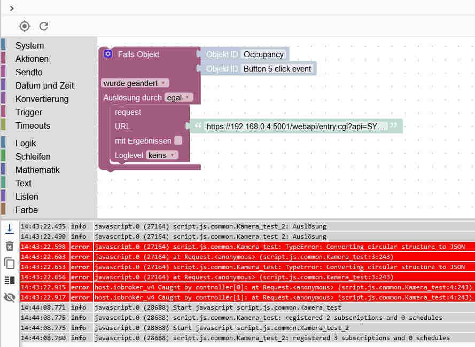Click the clear log trash icon
Image resolution: width=475 pixels, height=347 pixels.
pos(9,246)
